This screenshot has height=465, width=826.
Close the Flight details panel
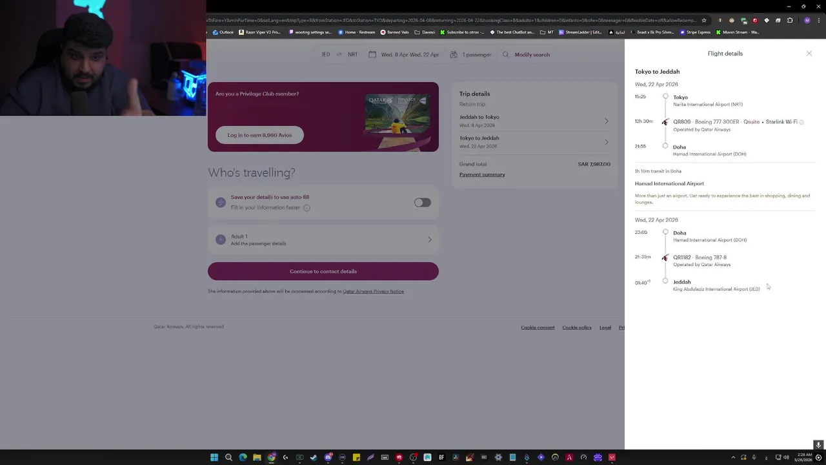coord(809,54)
